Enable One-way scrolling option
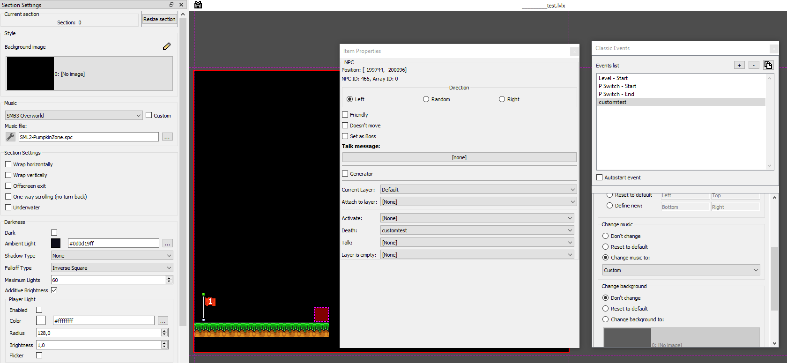 [x=8, y=196]
